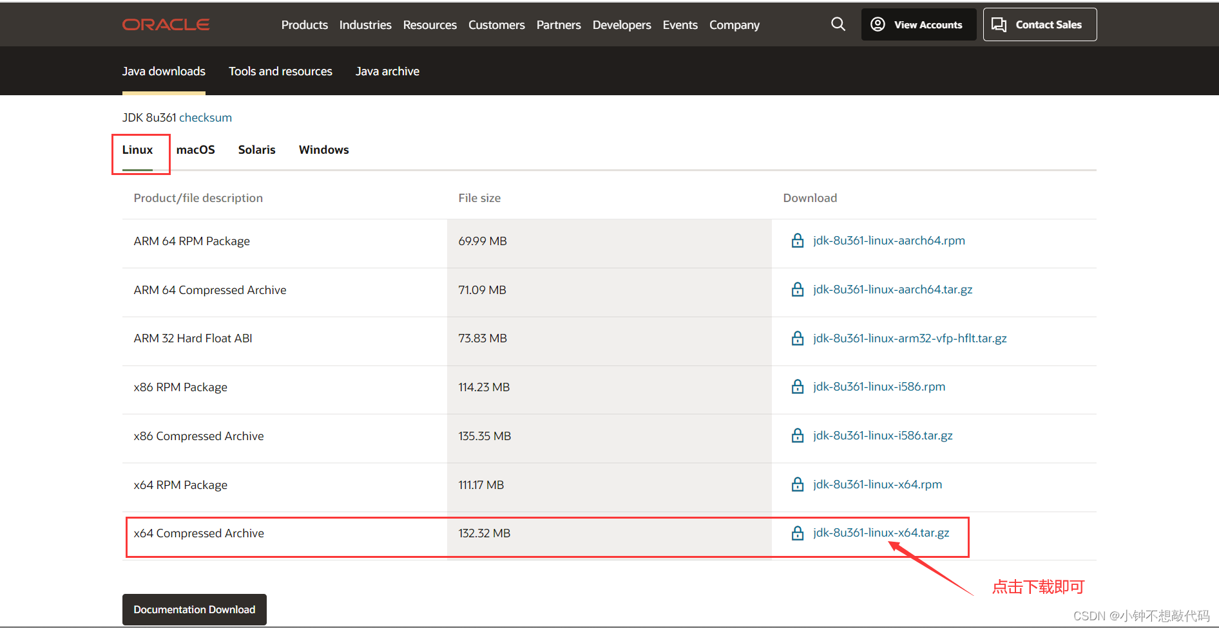This screenshot has width=1219, height=628.
Task: Switch to the Linux tab
Action: (137, 150)
